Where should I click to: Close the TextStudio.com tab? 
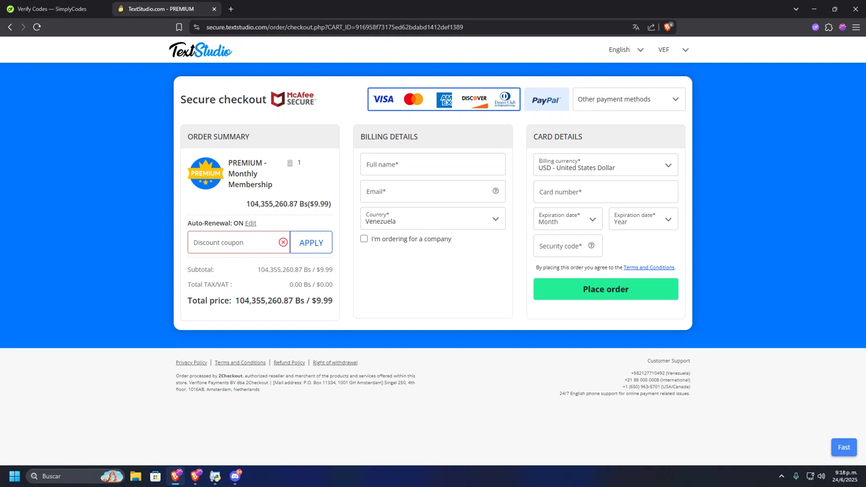click(x=214, y=9)
